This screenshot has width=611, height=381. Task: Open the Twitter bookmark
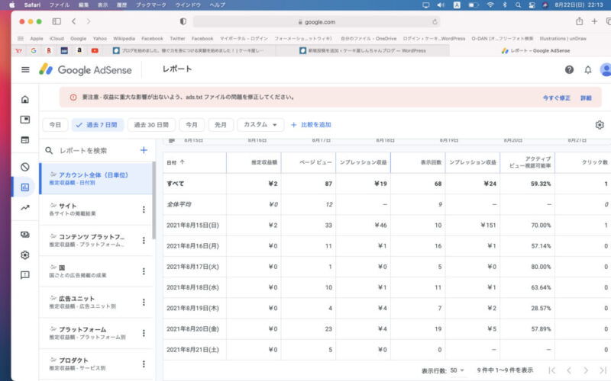[177, 39]
